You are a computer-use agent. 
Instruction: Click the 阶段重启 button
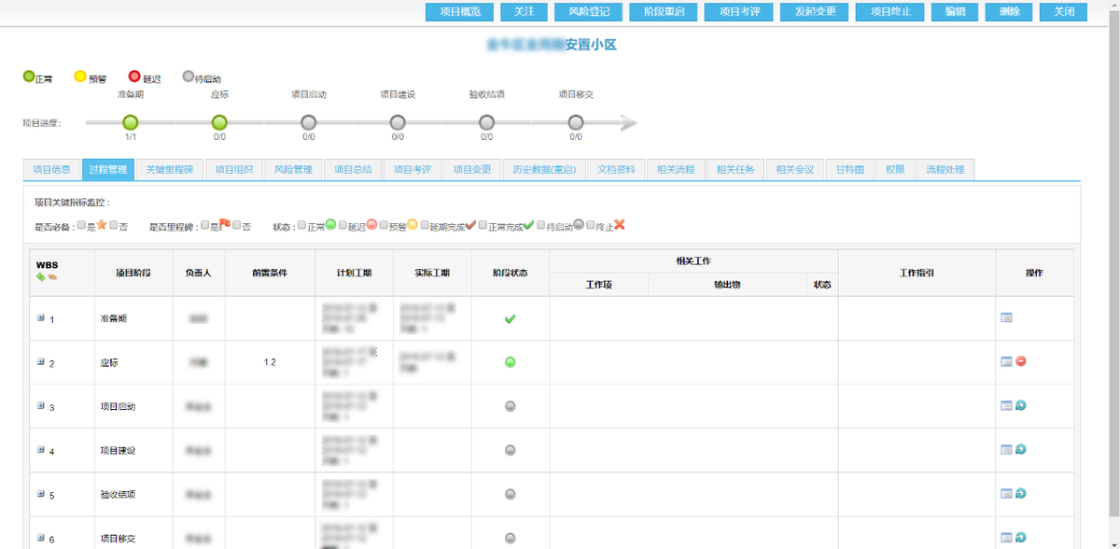pyautogui.click(x=663, y=12)
